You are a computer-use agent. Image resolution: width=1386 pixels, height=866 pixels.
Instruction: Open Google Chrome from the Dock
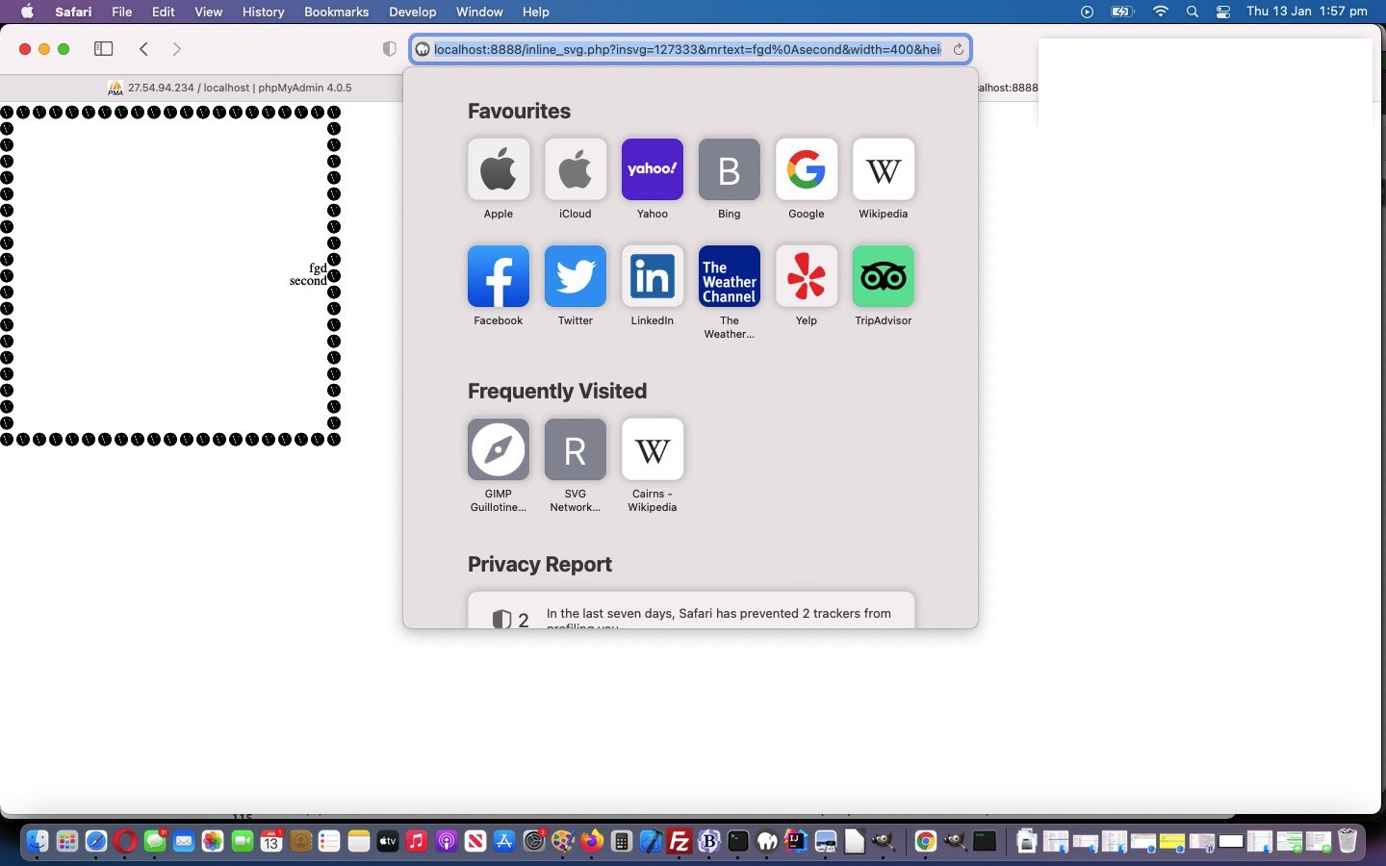tap(925, 841)
